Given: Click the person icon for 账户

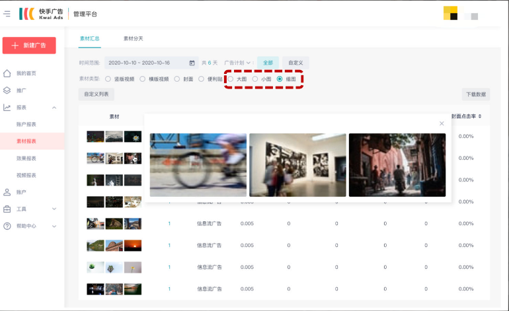Looking at the screenshot, I should coord(7,192).
